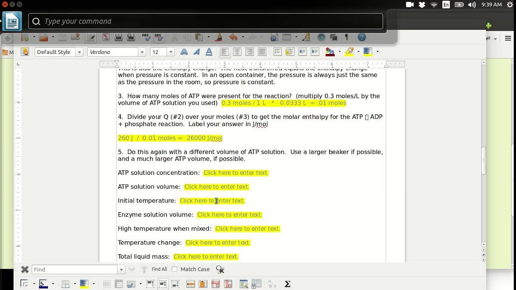
Task: Toggle Formatting Marks pilcrow button
Action: (346, 37)
